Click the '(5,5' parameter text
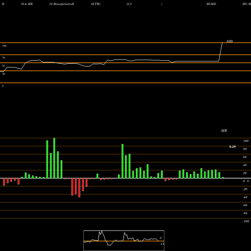The image size is (251, 251). click(129, 4)
